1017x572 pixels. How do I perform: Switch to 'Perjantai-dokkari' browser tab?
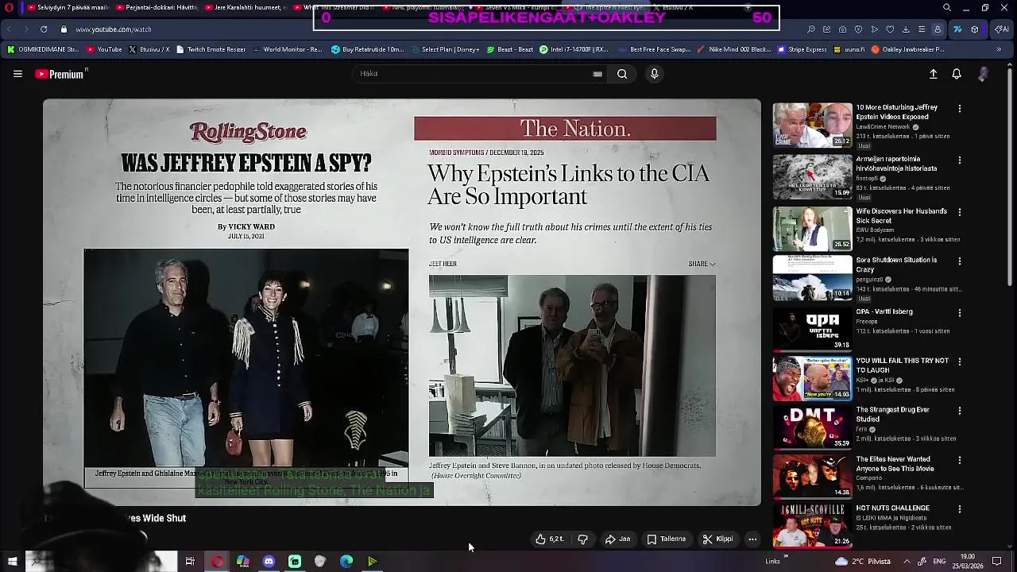tap(157, 8)
